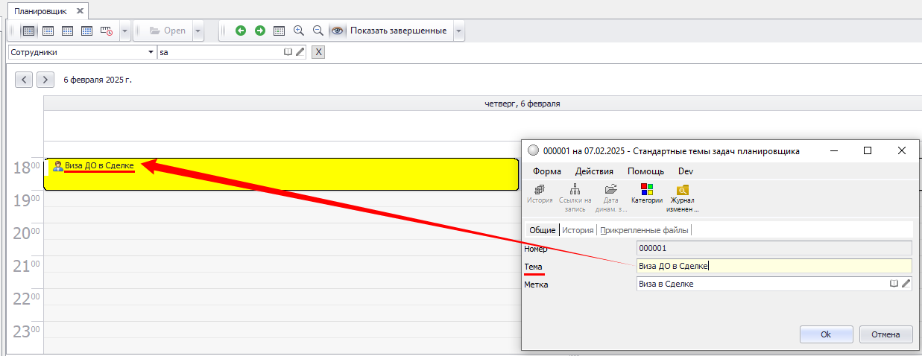This screenshot has width=922, height=356.
Task: Click the book lookup icon in sa field
Action: [x=288, y=52]
